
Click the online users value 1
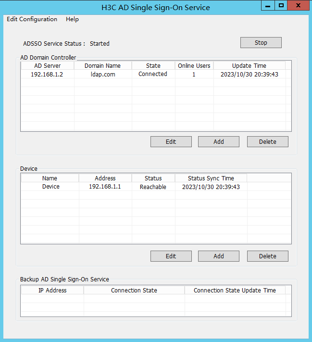(x=194, y=75)
